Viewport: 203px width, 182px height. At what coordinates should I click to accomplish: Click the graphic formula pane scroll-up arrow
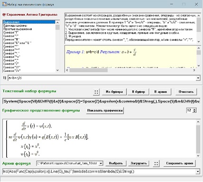click(x=198, y=122)
